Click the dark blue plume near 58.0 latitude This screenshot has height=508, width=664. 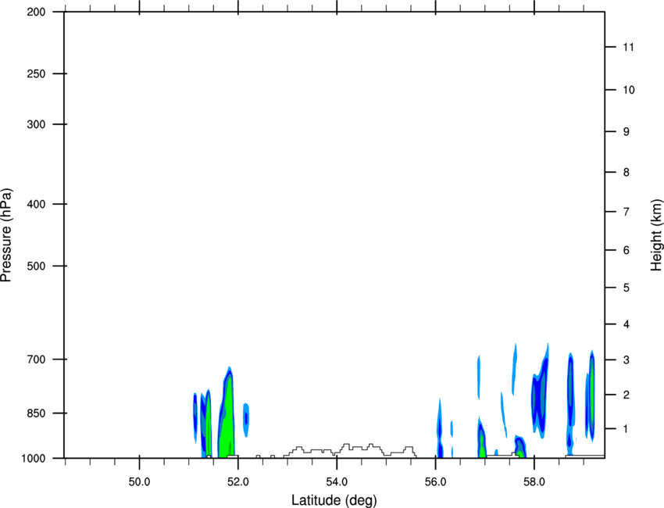pos(540,392)
